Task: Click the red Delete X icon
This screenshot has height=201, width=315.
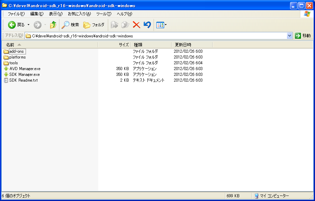Action: 137,25
